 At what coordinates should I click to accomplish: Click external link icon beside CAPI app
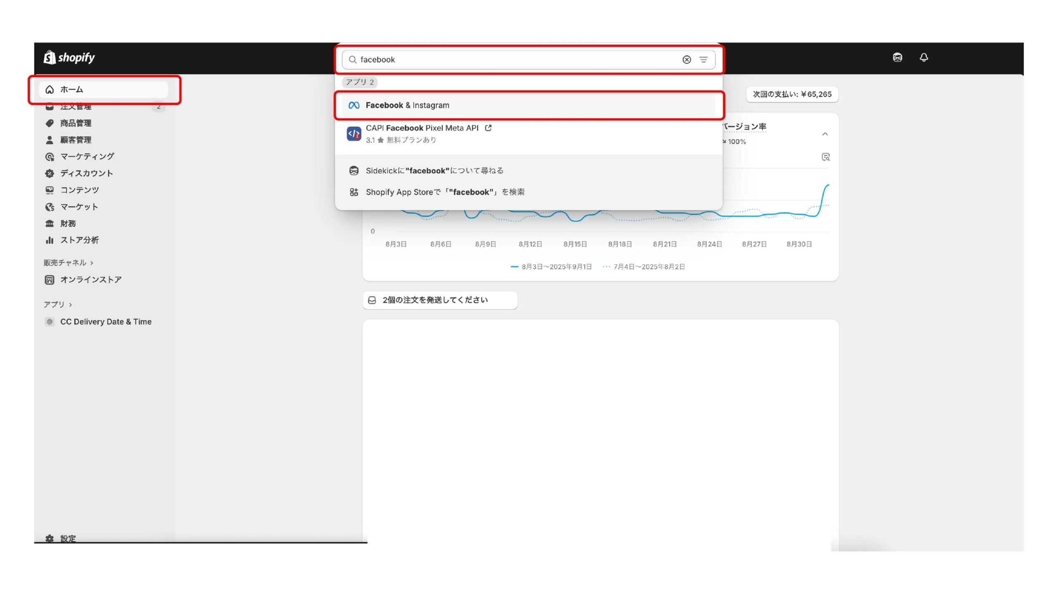(x=488, y=128)
